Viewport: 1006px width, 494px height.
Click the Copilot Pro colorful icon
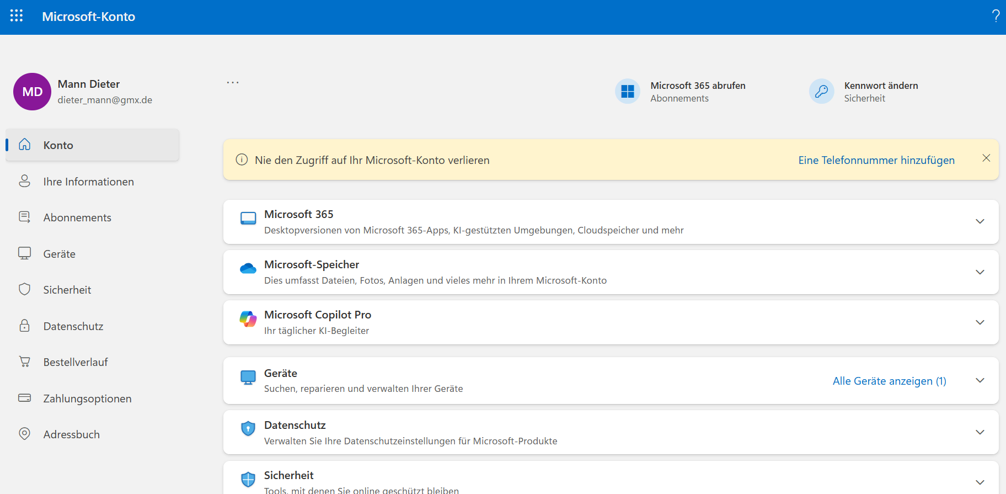248,319
